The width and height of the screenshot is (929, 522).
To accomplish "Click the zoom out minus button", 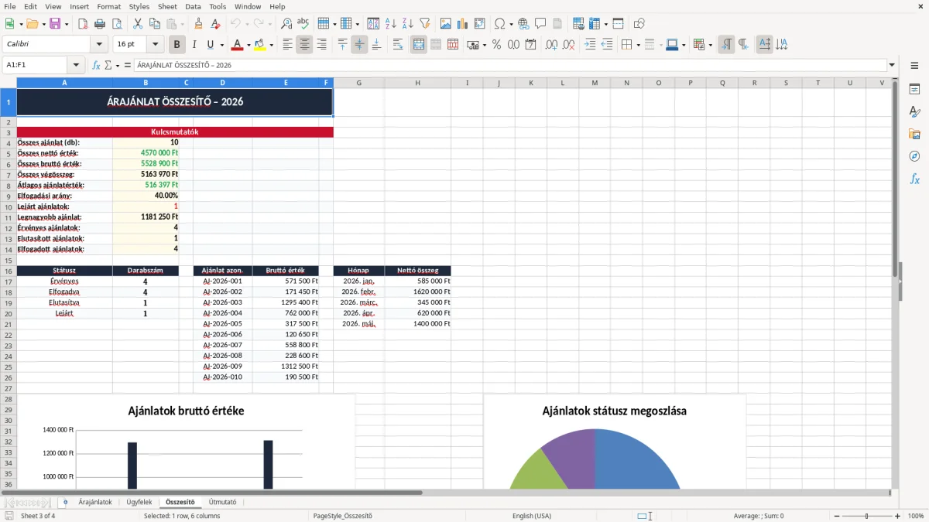I will (x=835, y=516).
